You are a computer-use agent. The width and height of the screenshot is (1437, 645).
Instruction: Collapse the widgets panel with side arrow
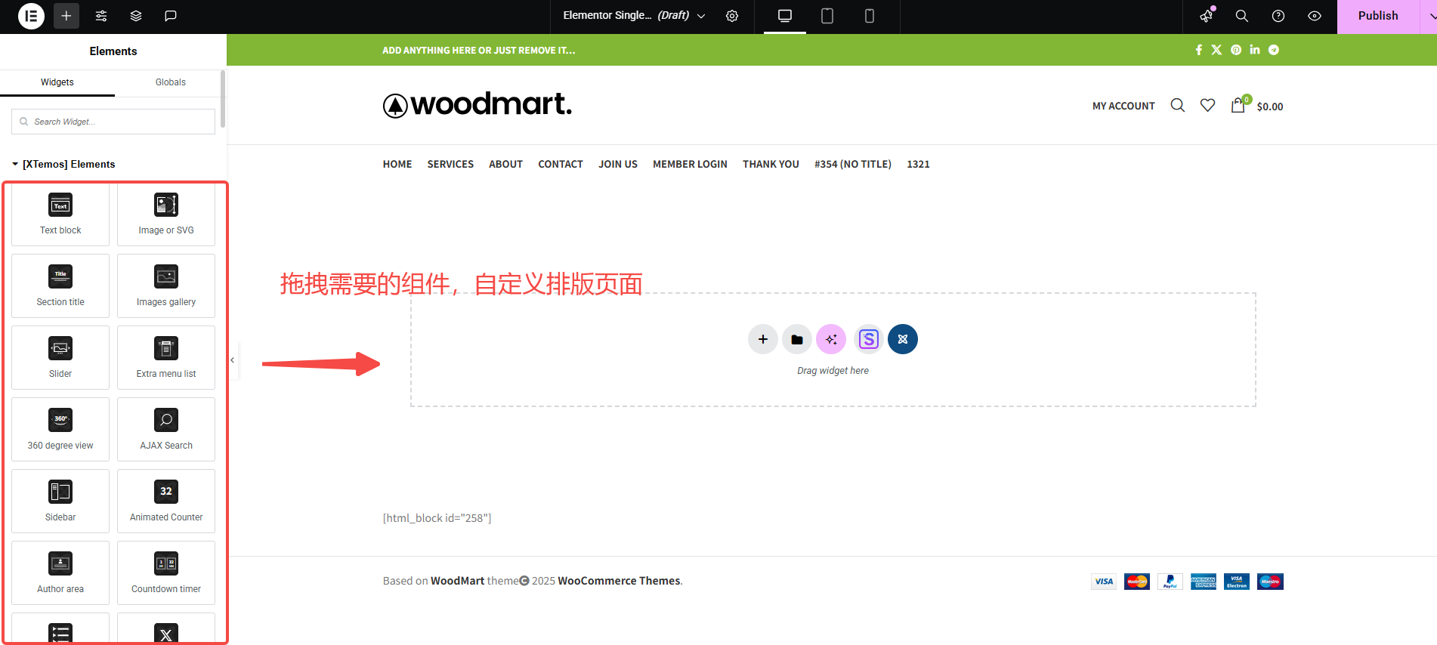pos(233,360)
